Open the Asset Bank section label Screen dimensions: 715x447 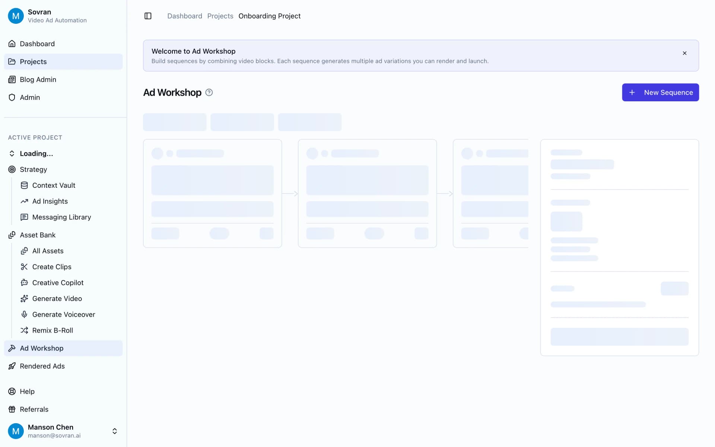tap(38, 235)
